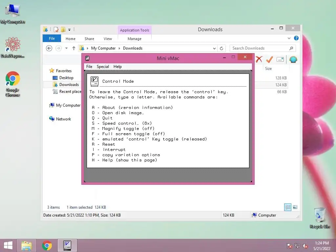Click Explorer title bar folder icon
Image resolution: width=336 pixels, height=252 pixels.
[x=45, y=30]
